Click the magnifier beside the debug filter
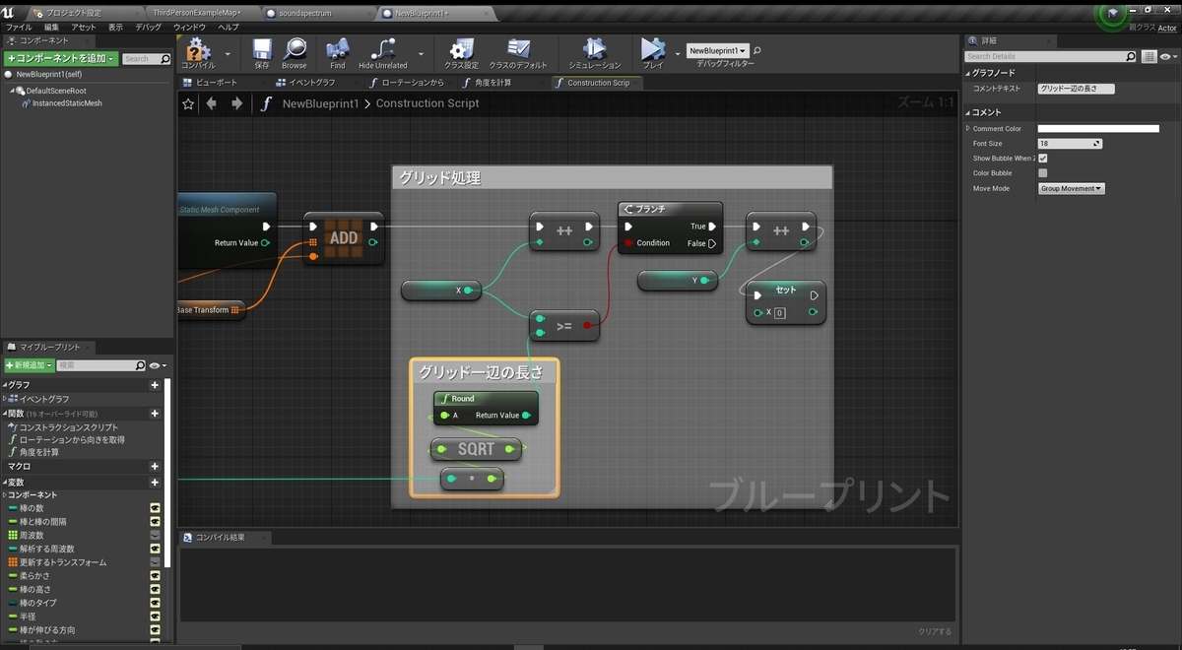This screenshot has height=650, width=1182. (757, 50)
